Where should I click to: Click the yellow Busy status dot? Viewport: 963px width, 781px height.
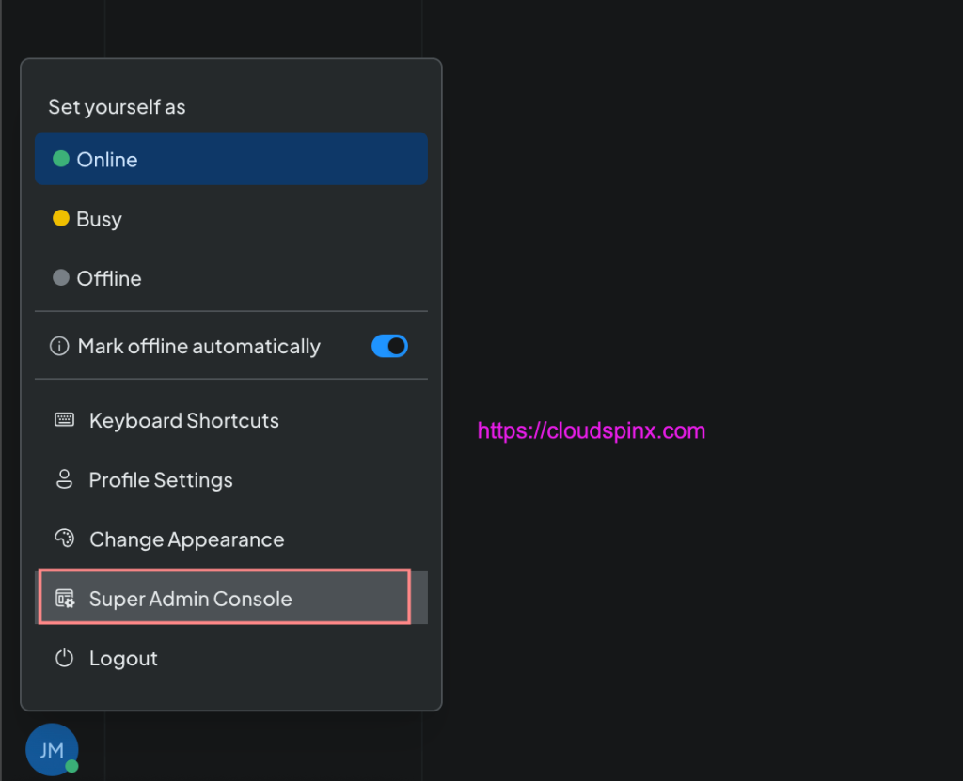[61, 219]
